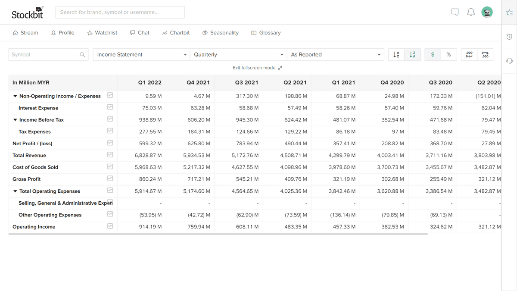Open the watchlist star sidebar icon
This screenshot has width=517, height=291.
pyautogui.click(x=509, y=13)
